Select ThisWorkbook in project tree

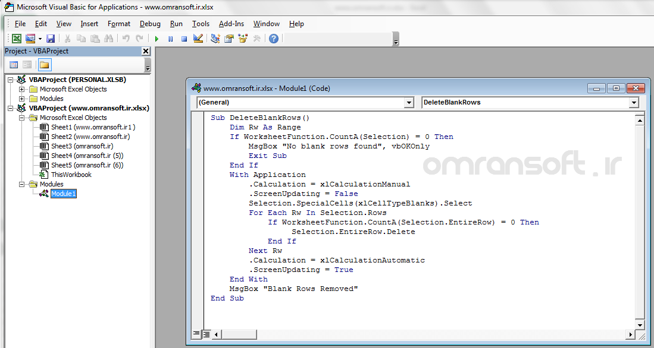[71, 175]
